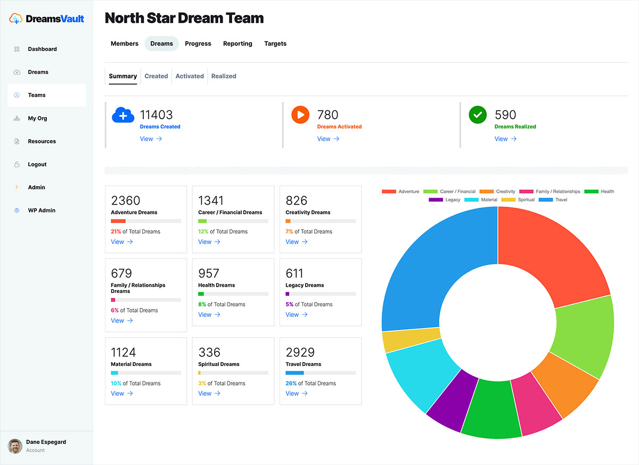Click View in Health Dreams card

pos(209,315)
